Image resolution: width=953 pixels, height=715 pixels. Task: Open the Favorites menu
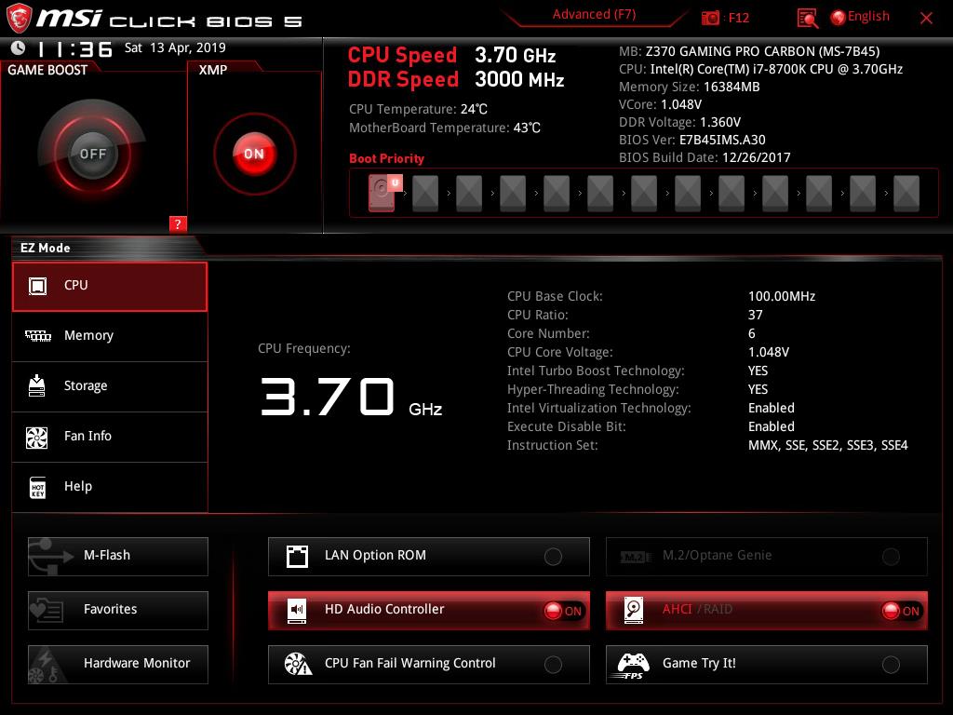118,610
